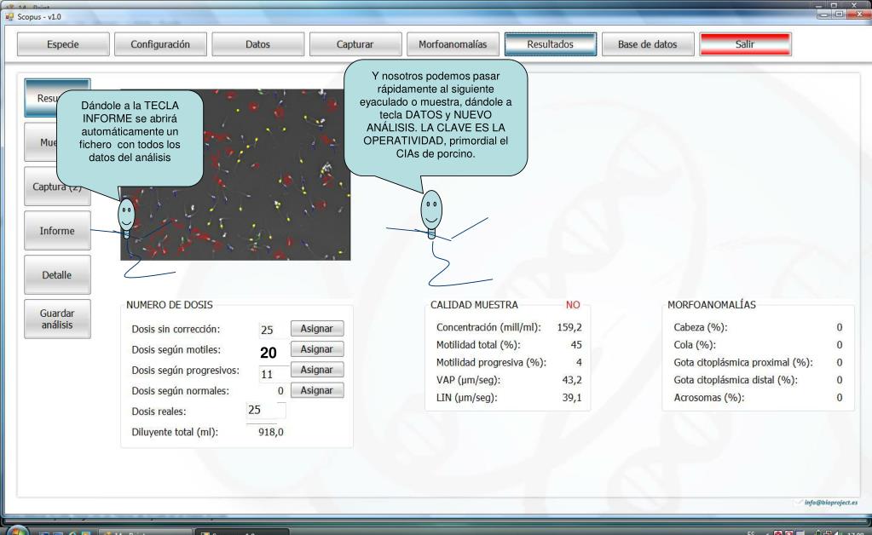Screen dimensions: 872x535
Task: Assign Dosis sin corrección value
Action: [x=317, y=328]
